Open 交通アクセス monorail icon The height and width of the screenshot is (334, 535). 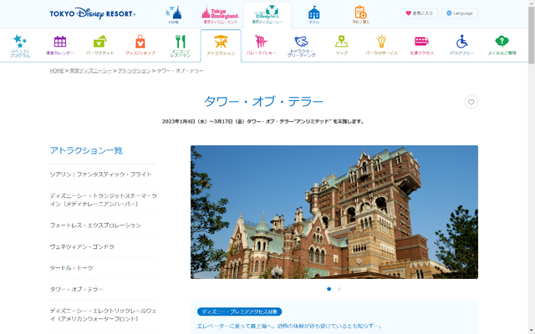tap(421, 46)
